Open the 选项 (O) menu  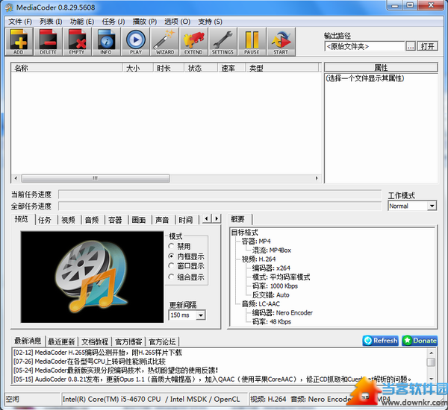click(x=177, y=22)
